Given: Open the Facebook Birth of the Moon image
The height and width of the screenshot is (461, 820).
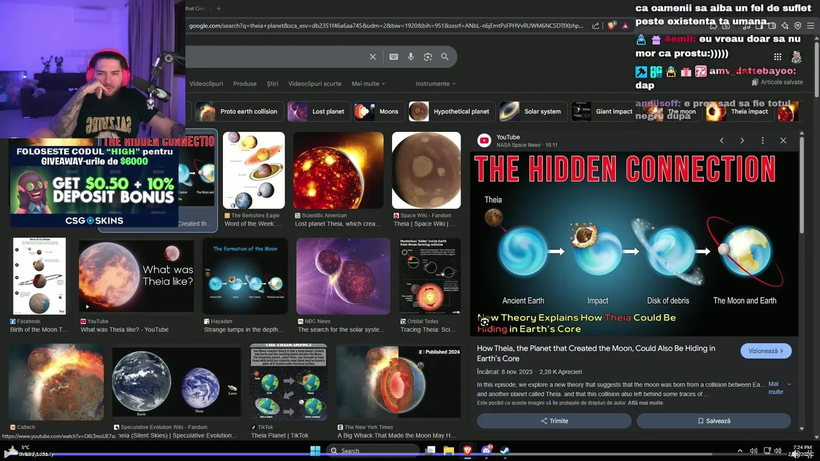Looking at the screenshot, I should point(39,276).
